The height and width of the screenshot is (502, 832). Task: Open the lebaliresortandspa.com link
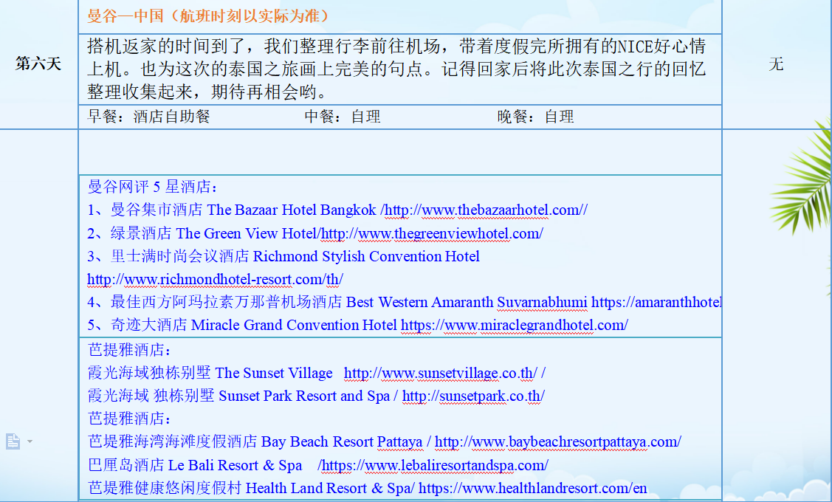(x=435, y=465)
